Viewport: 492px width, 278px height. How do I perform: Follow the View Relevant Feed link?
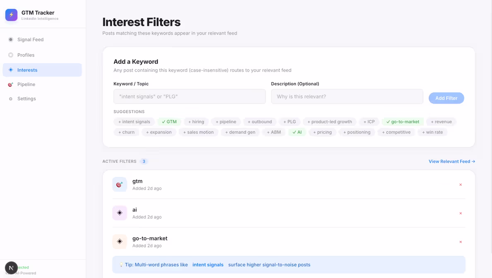coord(451,161)
